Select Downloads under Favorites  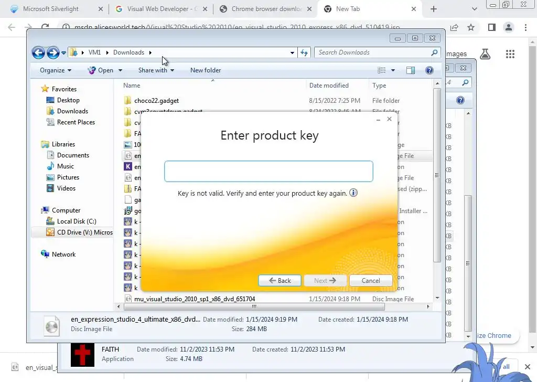pos(72,111)
